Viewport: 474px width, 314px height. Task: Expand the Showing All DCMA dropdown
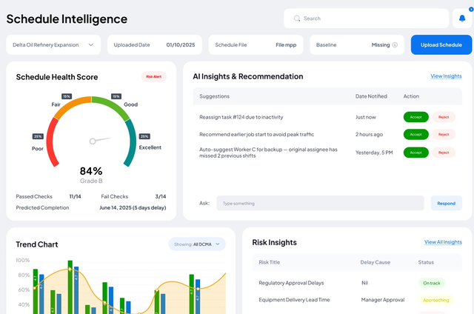click(x=196, y=244)
